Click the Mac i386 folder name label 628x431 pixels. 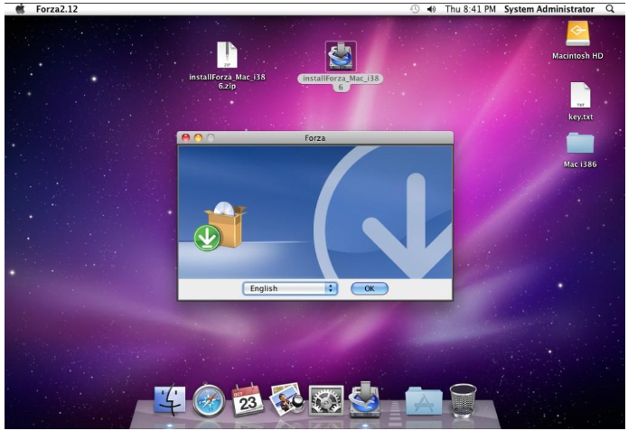pos(580,164)
